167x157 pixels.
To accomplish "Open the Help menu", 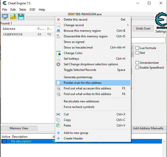I will (x=42, y=10).
